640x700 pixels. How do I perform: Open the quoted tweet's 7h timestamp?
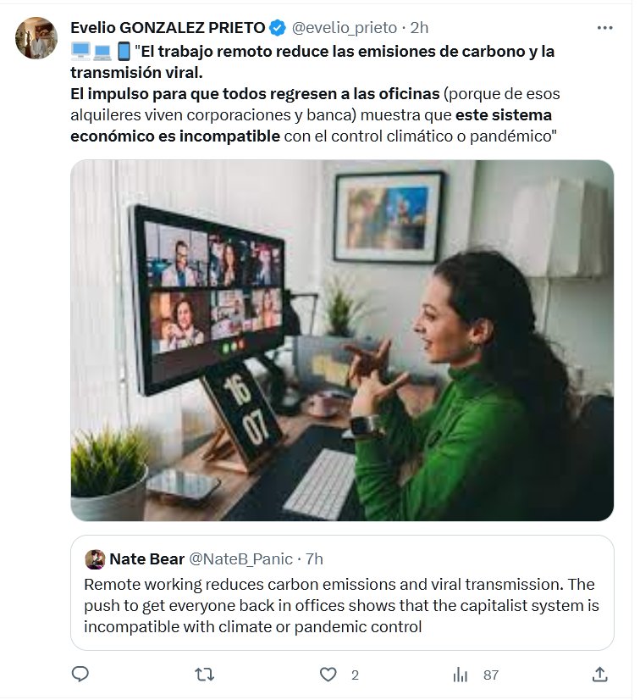tap(314, 559)
